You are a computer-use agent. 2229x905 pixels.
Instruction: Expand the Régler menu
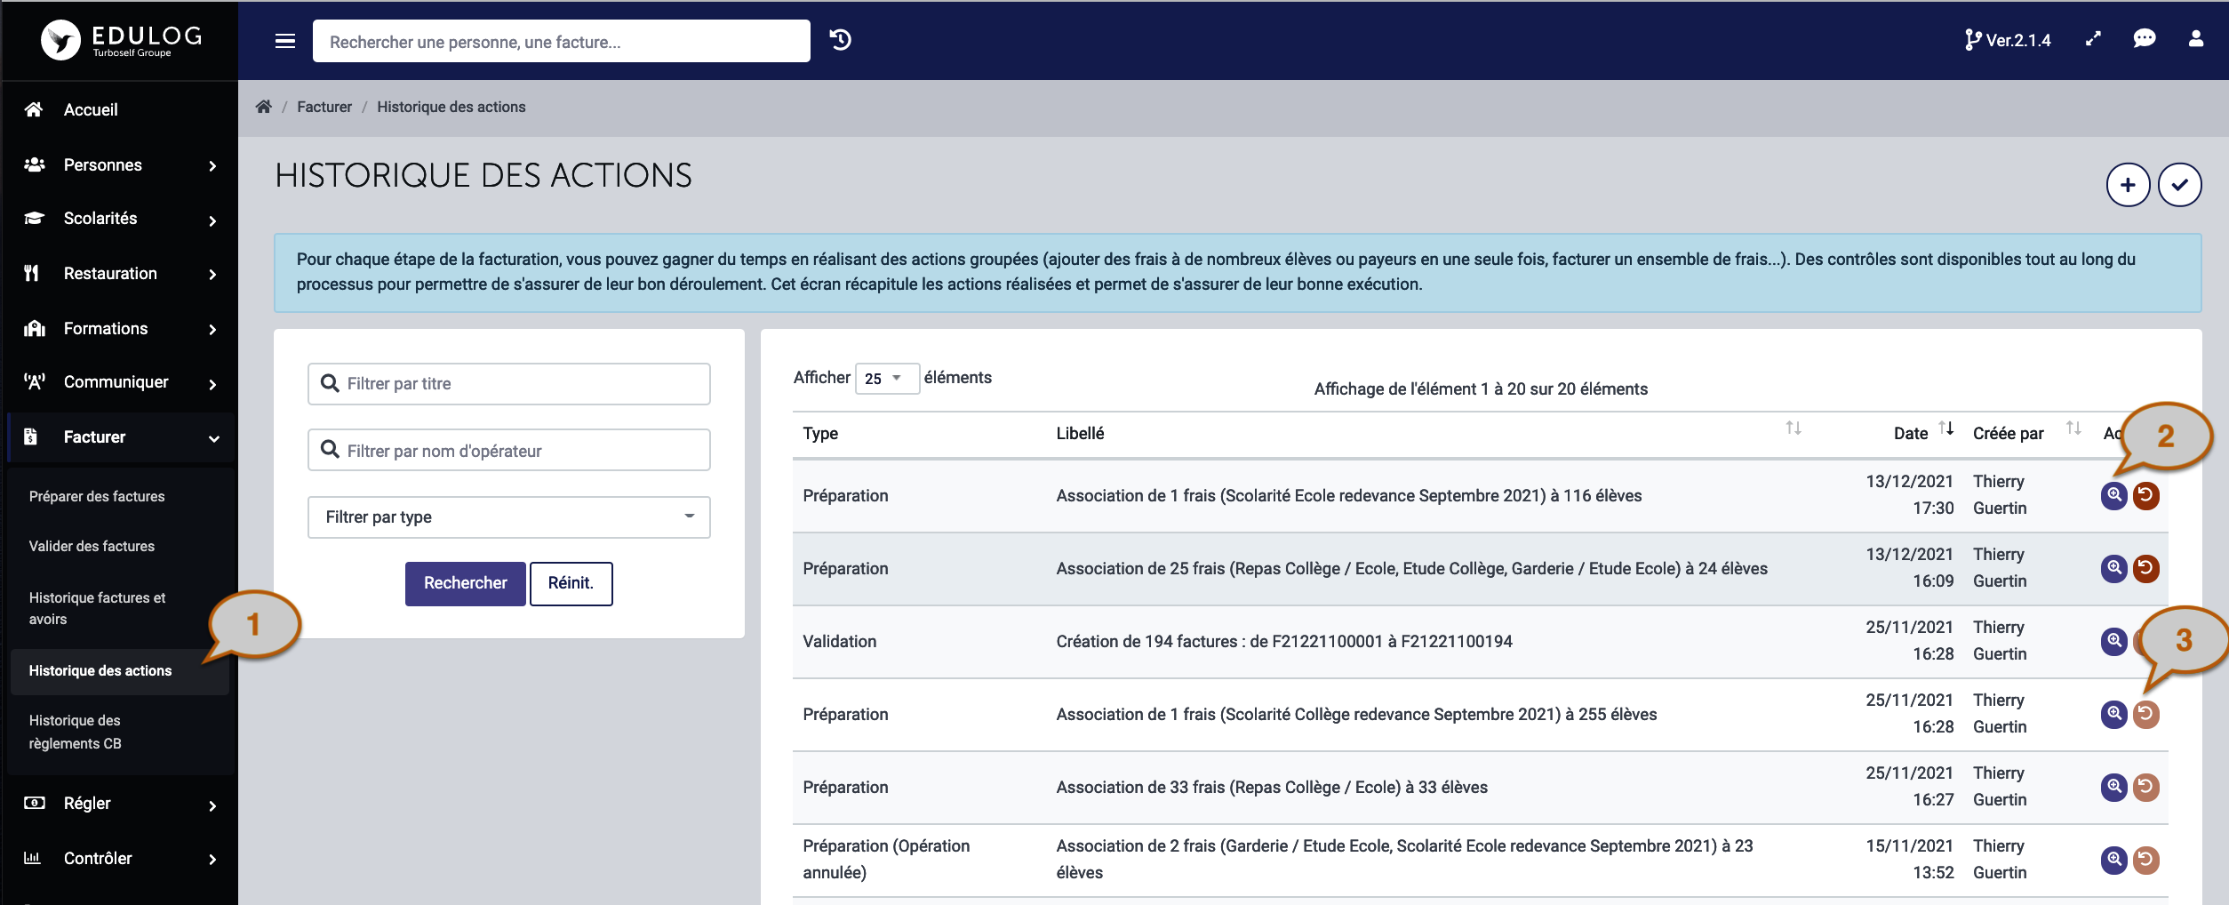click(119, 804)
